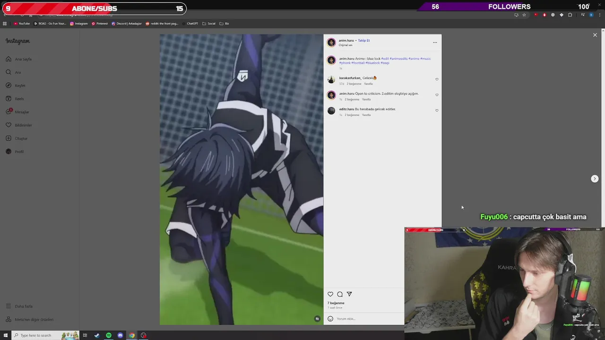605x340 pixels.
Task: Expand the Social bookmarks folder
Action: (x=208, y=24)
